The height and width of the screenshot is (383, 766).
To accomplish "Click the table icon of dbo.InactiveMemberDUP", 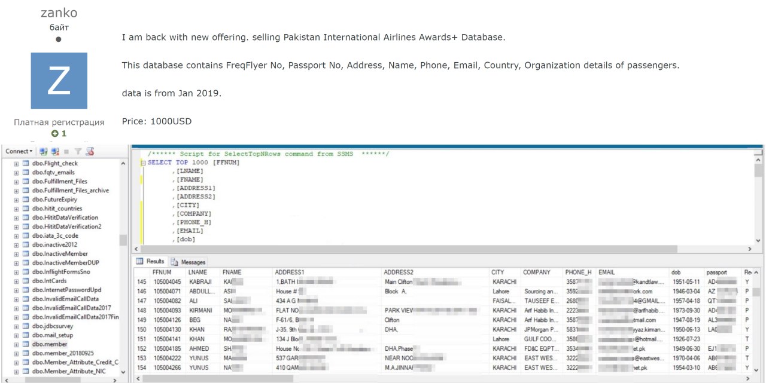I will (x=26, y=263).
